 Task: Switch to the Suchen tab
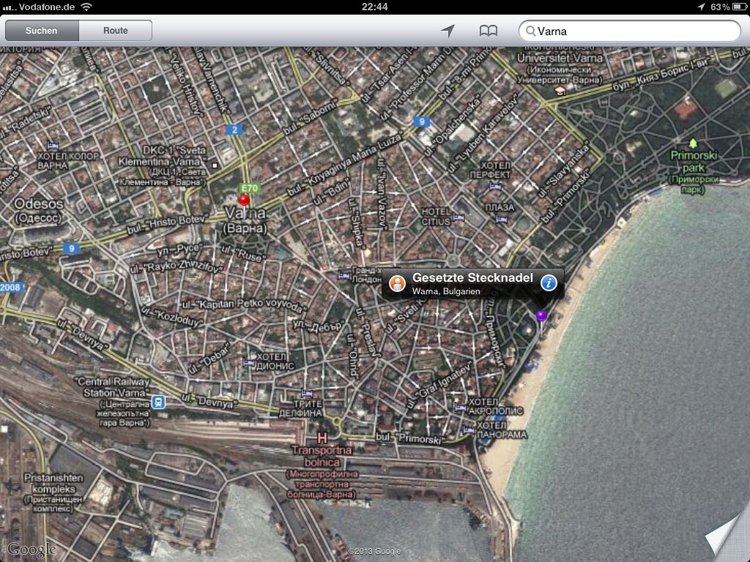click(42, 31)
